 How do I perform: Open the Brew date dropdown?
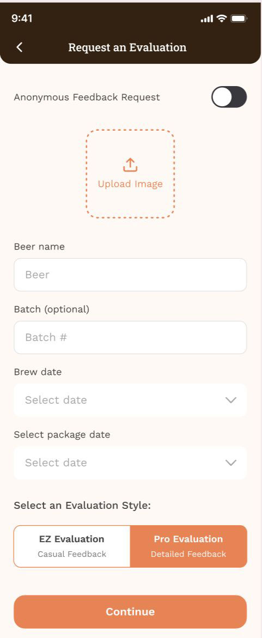130,400
